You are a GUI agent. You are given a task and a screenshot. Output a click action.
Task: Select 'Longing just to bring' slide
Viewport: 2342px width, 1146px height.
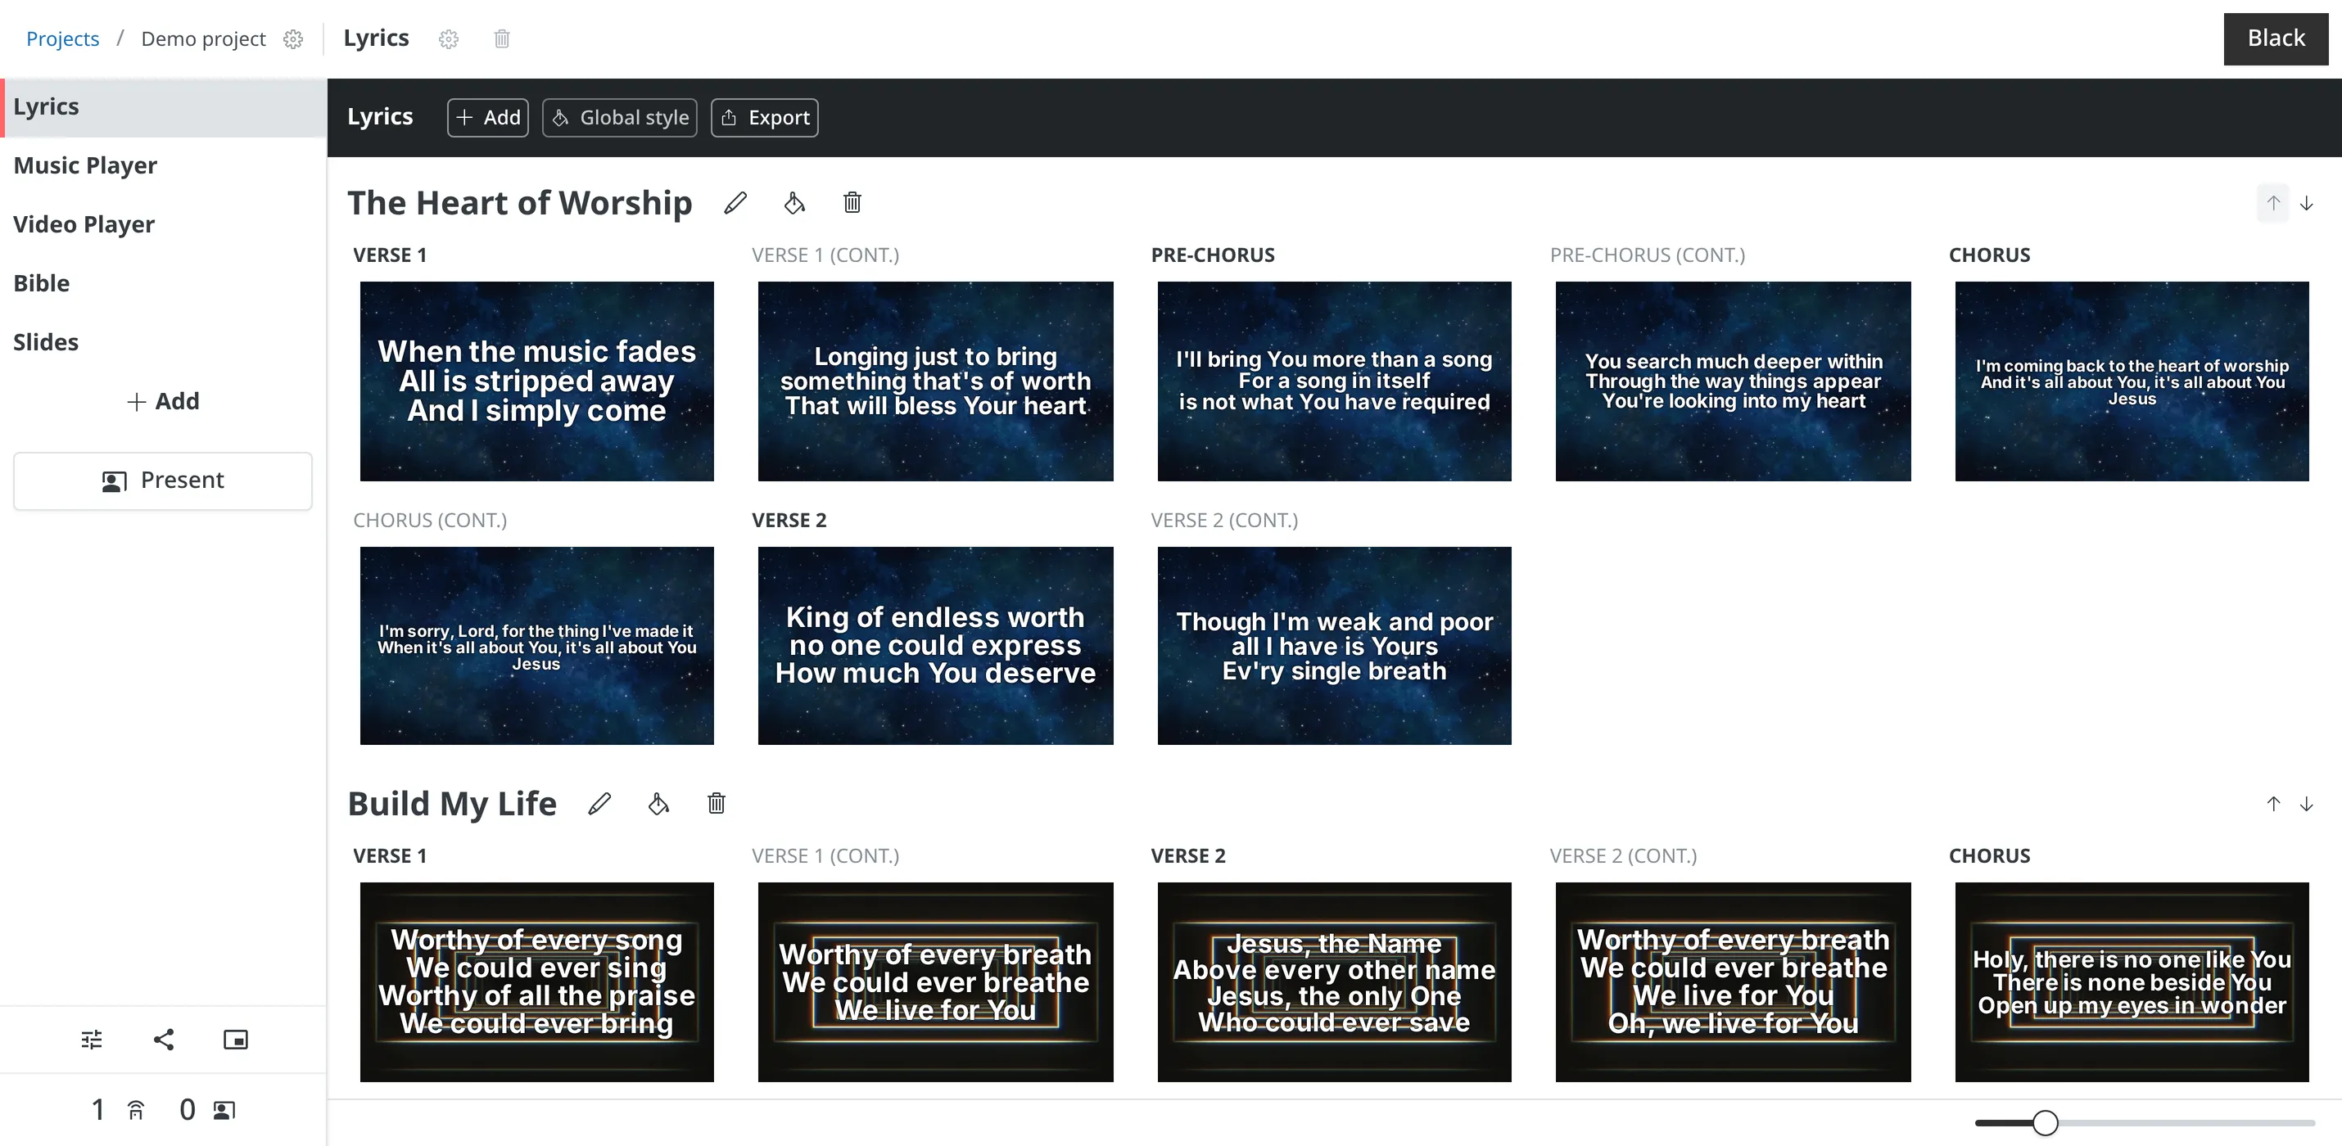pyautogui.click(x=935, y=381)
